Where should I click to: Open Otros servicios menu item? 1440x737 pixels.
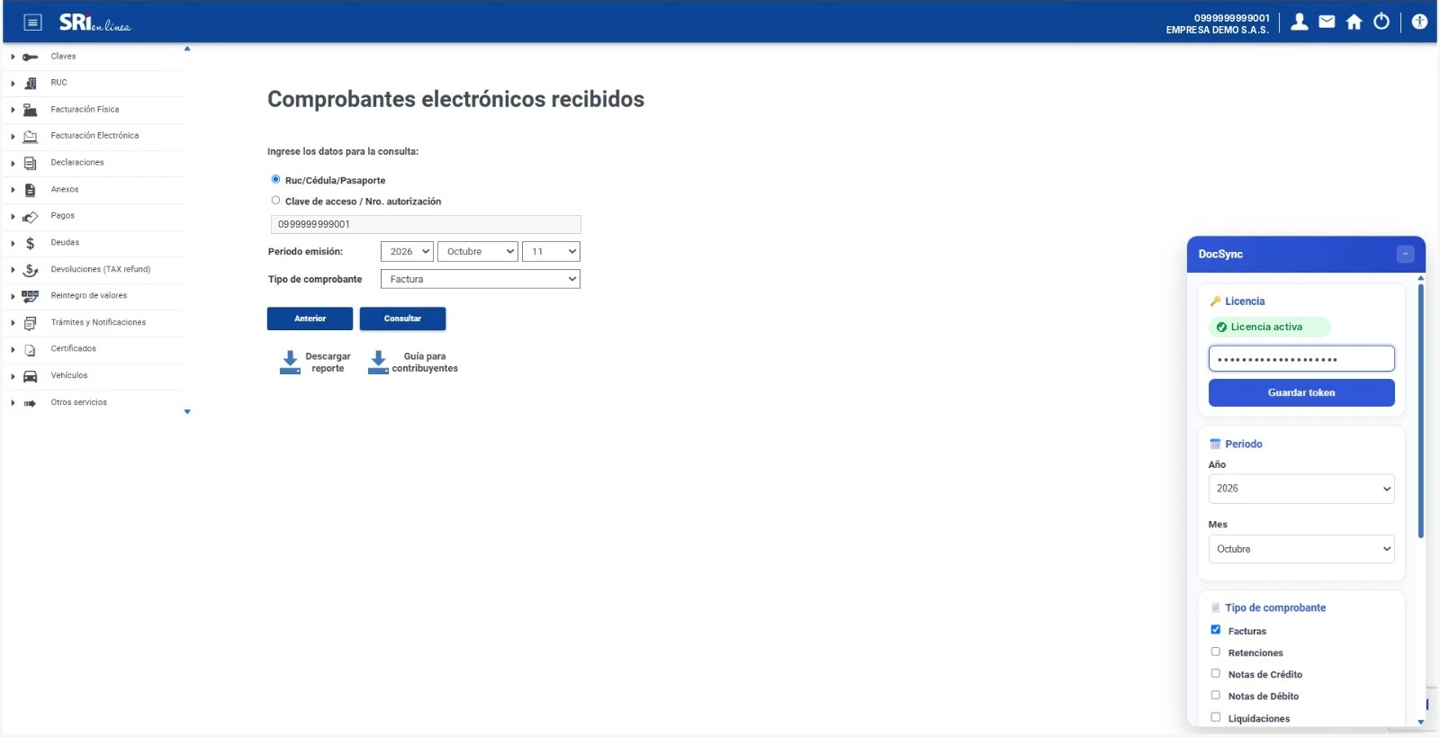(79, 403)
